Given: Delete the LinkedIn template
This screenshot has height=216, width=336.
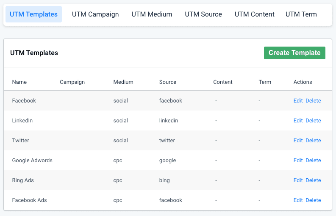Looking at the screenshot, I should (x=313, y=121).
